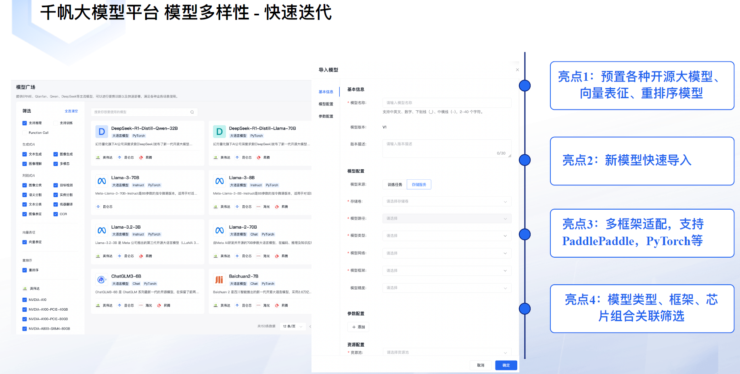Enable the Function Call checkbox
740x374 pixels.
(25, 133)
